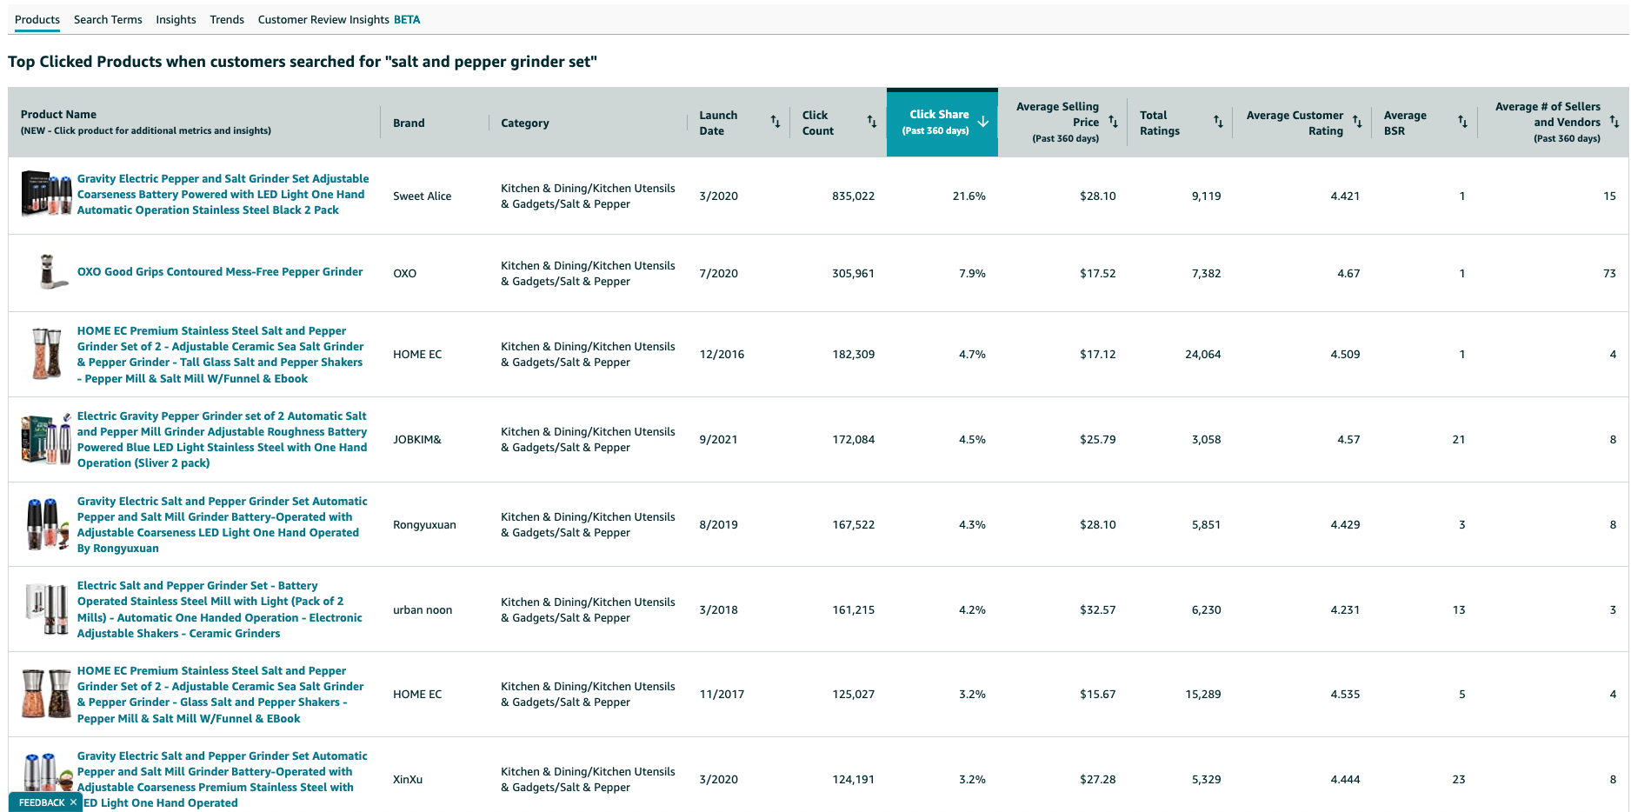This screenshot has width=1631, height=812.
Task: Open Customer Review Insights BETA tab
Action: pyautogui.click(x=339, y=19)
